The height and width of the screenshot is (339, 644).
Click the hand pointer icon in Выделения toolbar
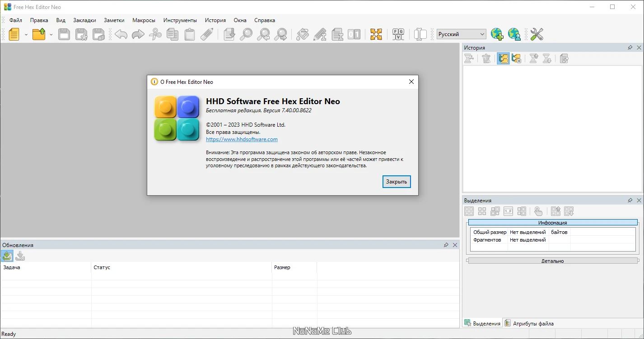point(538,211)
